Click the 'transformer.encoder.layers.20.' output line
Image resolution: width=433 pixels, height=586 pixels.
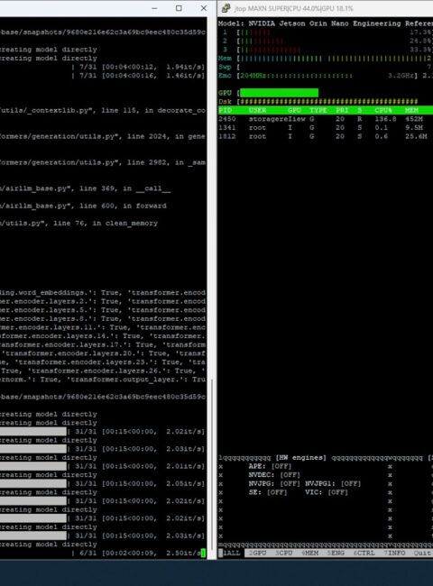coord(103,353)
